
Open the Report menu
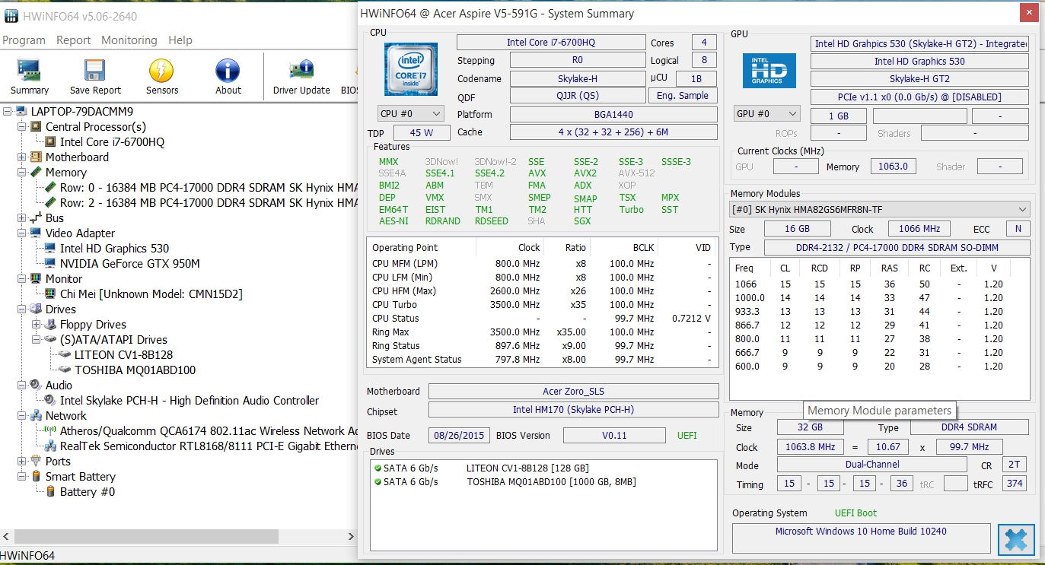74,40
